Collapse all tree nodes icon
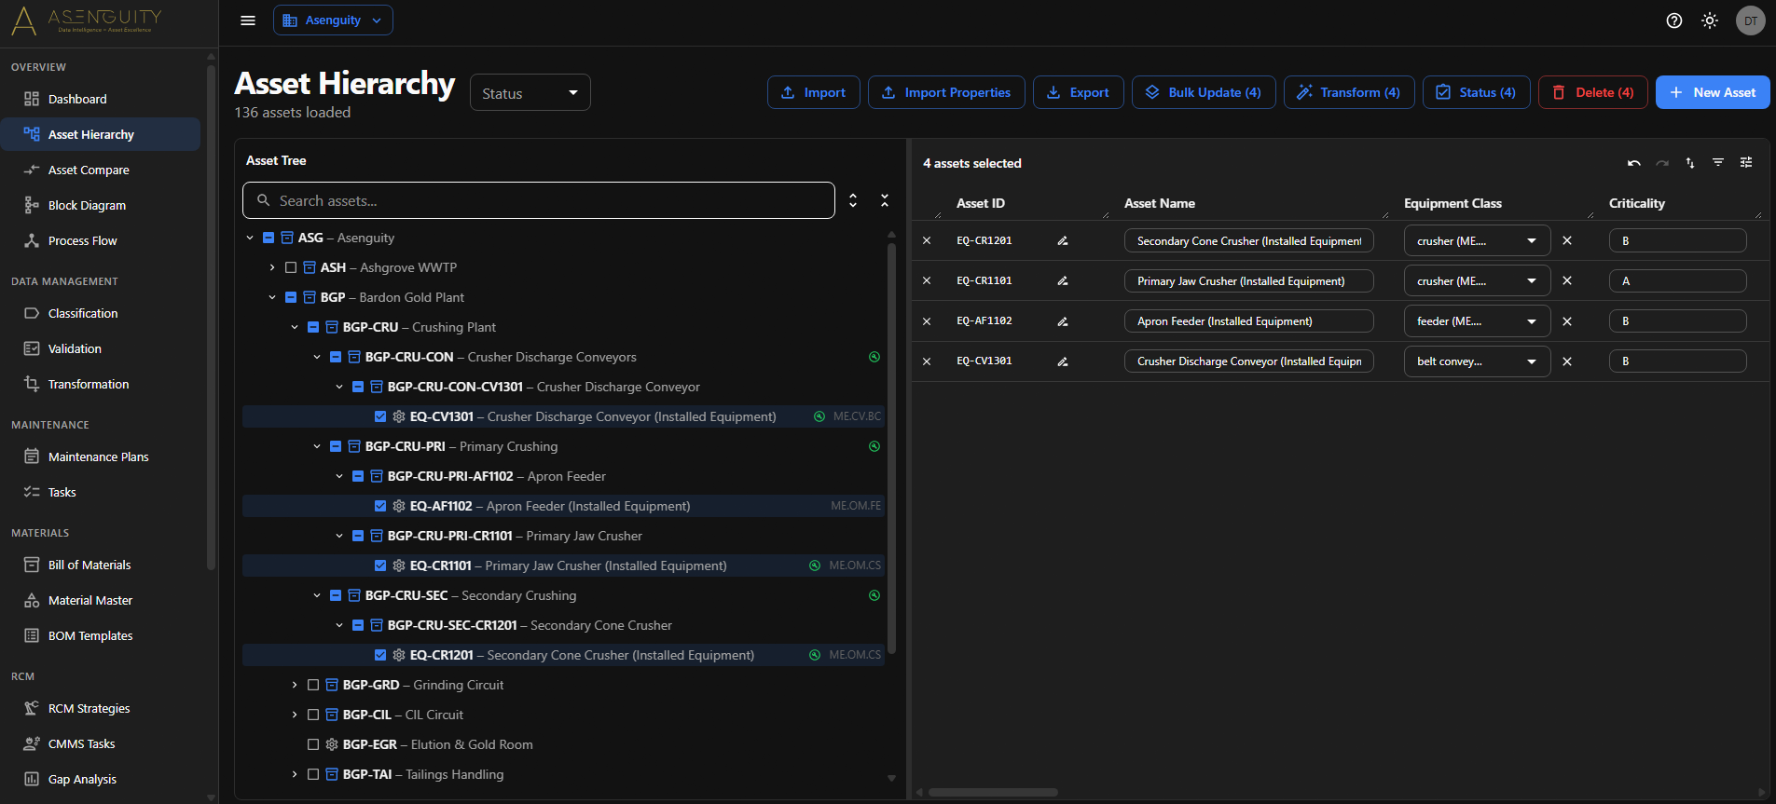 click(885, 200)
